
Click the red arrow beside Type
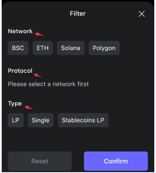coord(29,107)
